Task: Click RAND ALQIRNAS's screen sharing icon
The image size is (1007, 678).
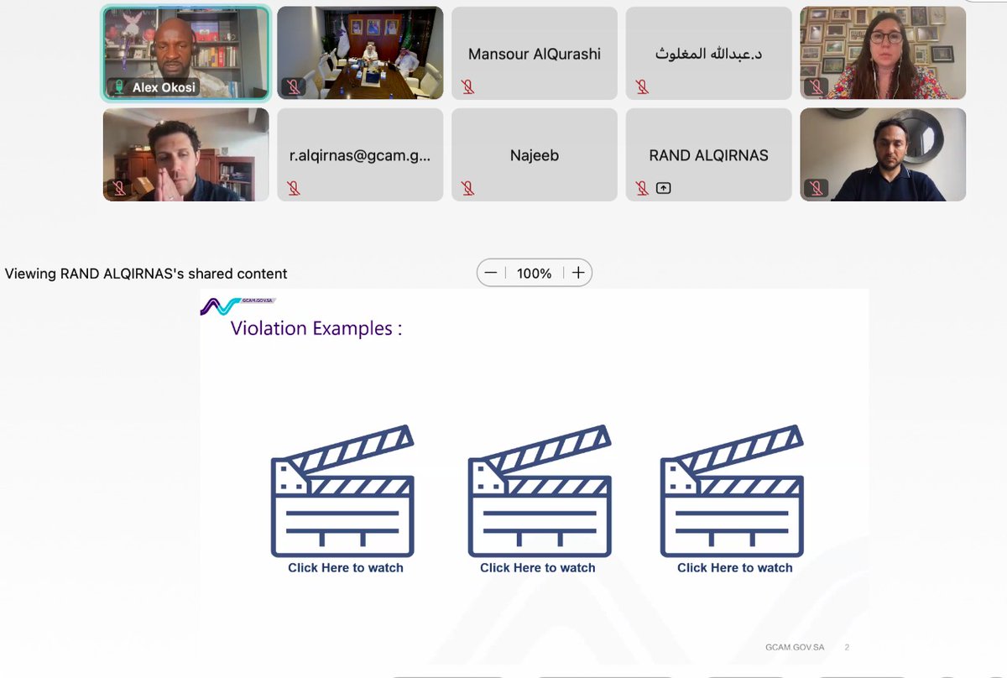Action: click(663, 188)
